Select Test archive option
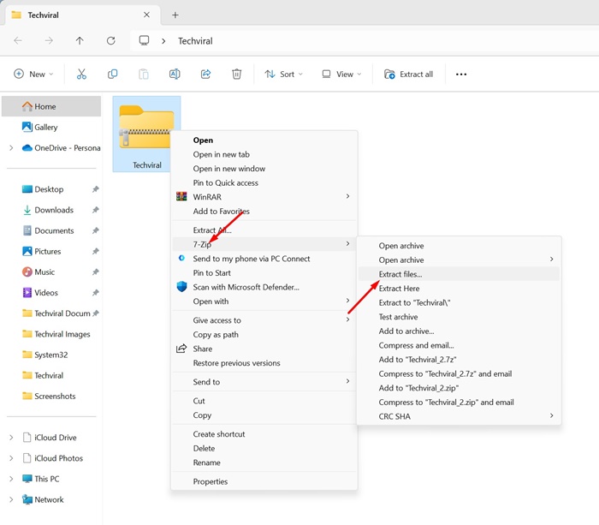The height and width of the screenshot is (525, 599). coord(459,317)
